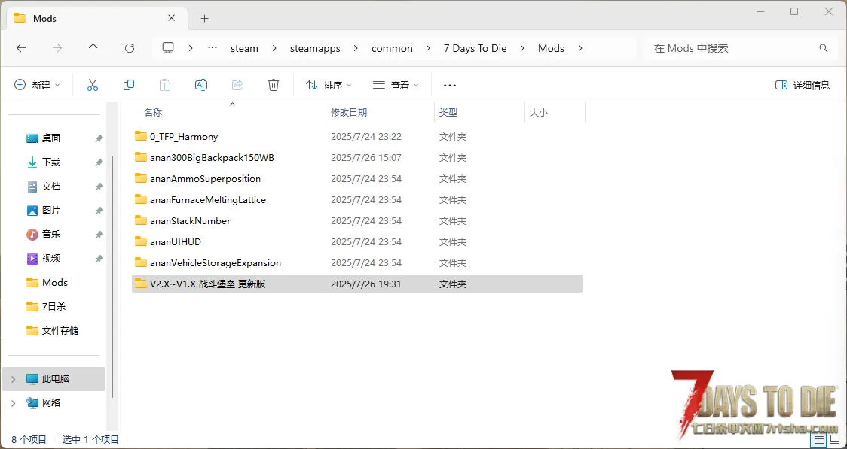Open the 排序 sort dropdown

click(329, 85)
